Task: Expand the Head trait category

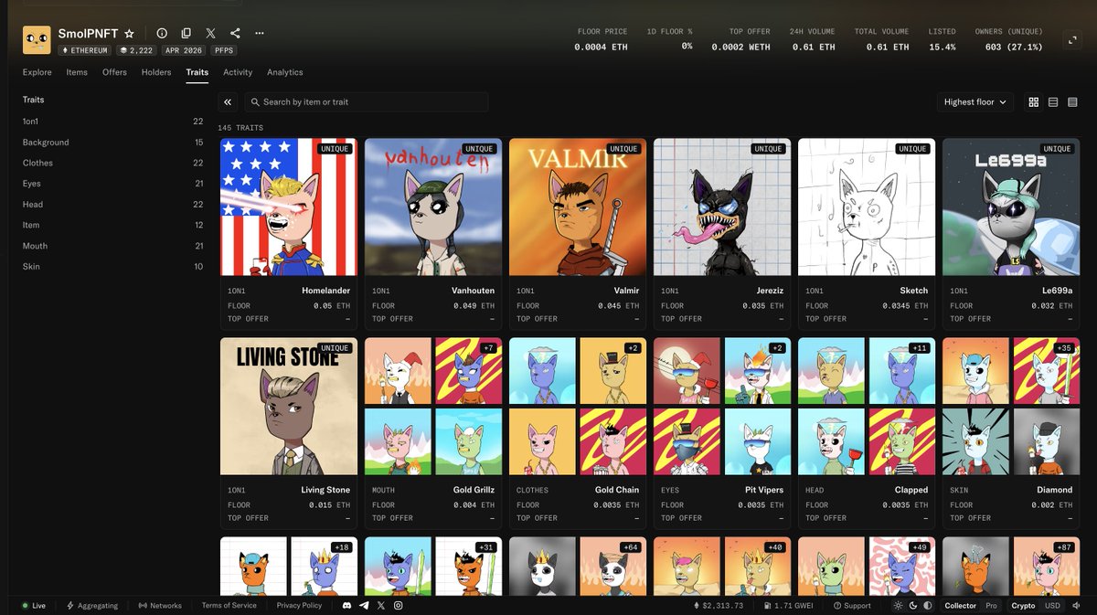Action: click(x=112, y=205)
